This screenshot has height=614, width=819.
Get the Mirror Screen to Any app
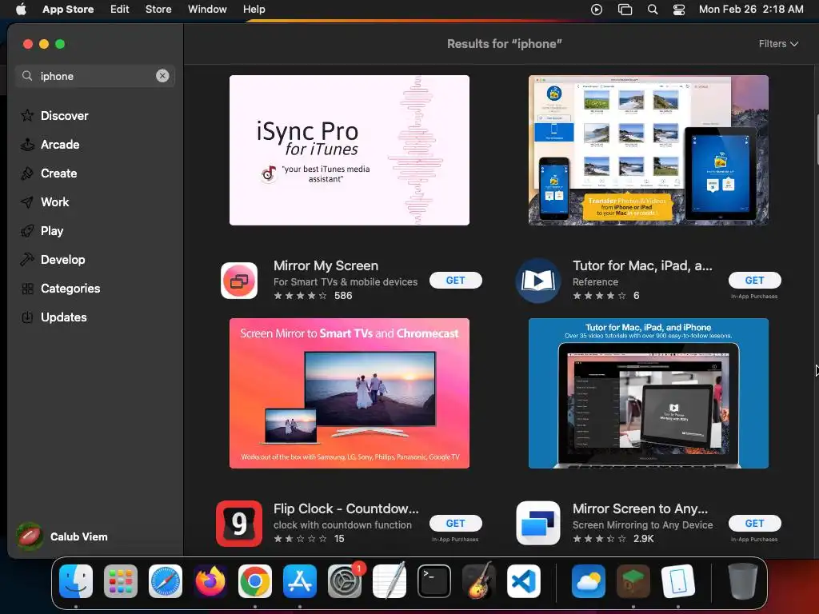[755, 523]
